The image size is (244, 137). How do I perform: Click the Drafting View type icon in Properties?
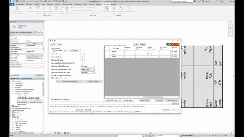(x=14, y=27)
